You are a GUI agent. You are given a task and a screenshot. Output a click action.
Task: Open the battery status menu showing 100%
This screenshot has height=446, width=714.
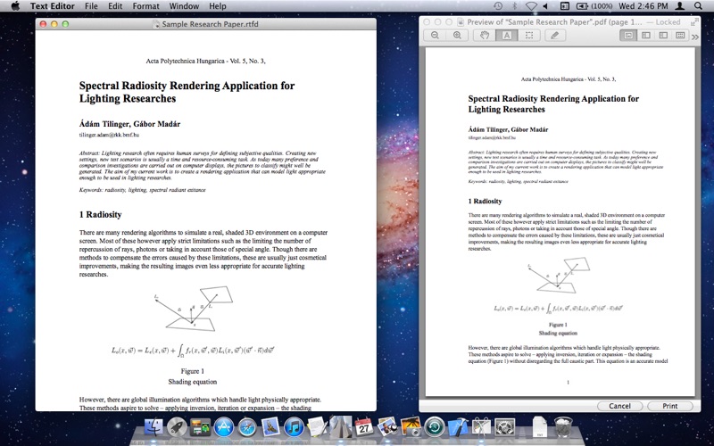(x=594, y=6)
